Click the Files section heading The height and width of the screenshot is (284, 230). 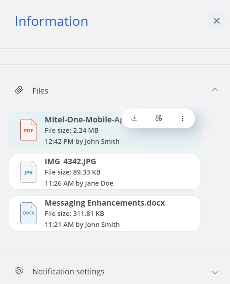coord(40,91)
